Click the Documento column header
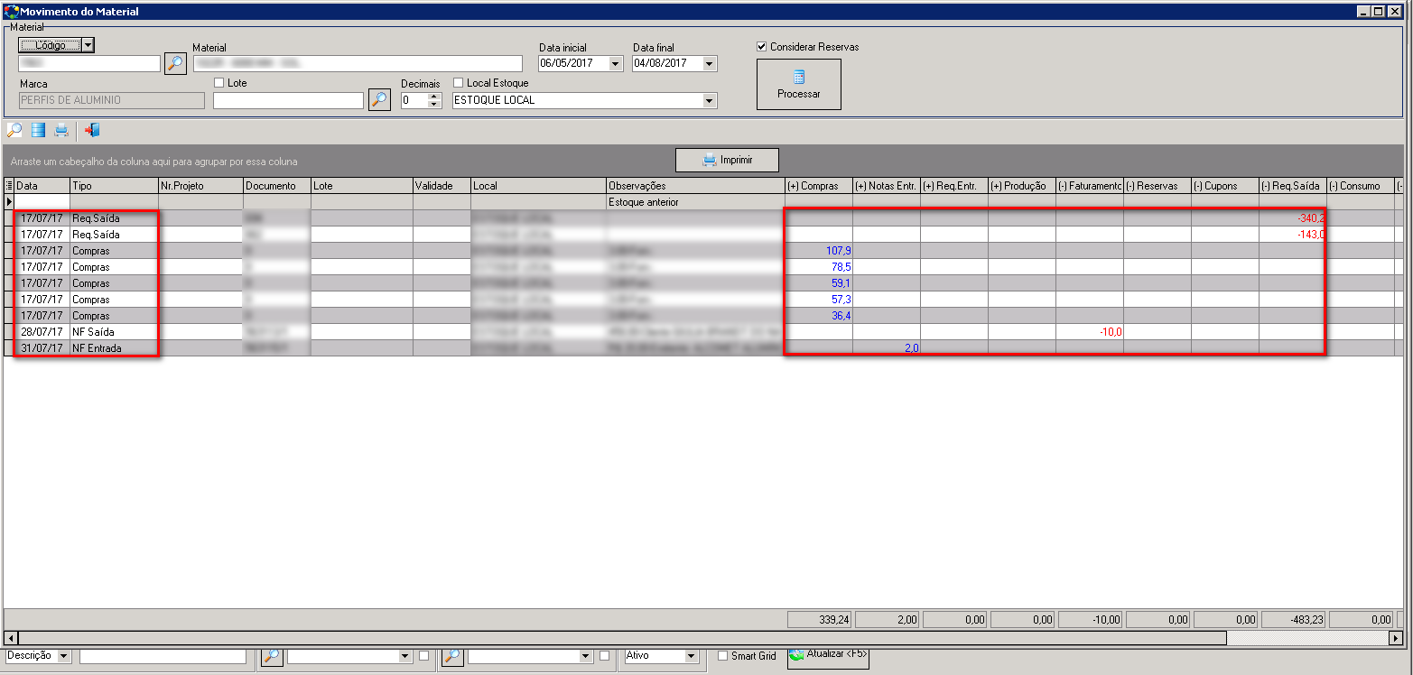 click(x=276, y=186)
